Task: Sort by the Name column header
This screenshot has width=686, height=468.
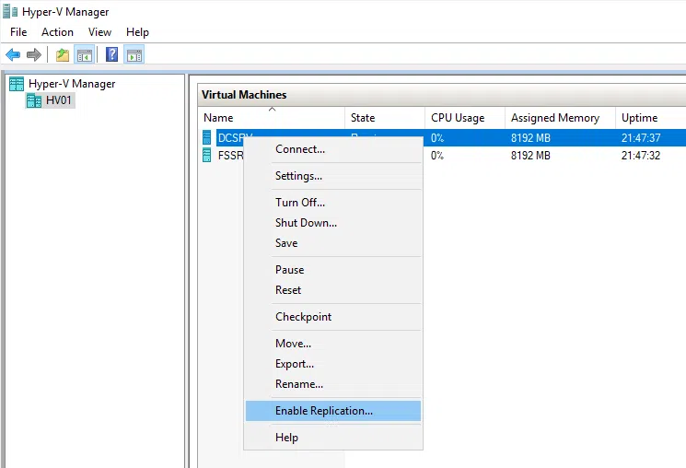Action: 218,118
